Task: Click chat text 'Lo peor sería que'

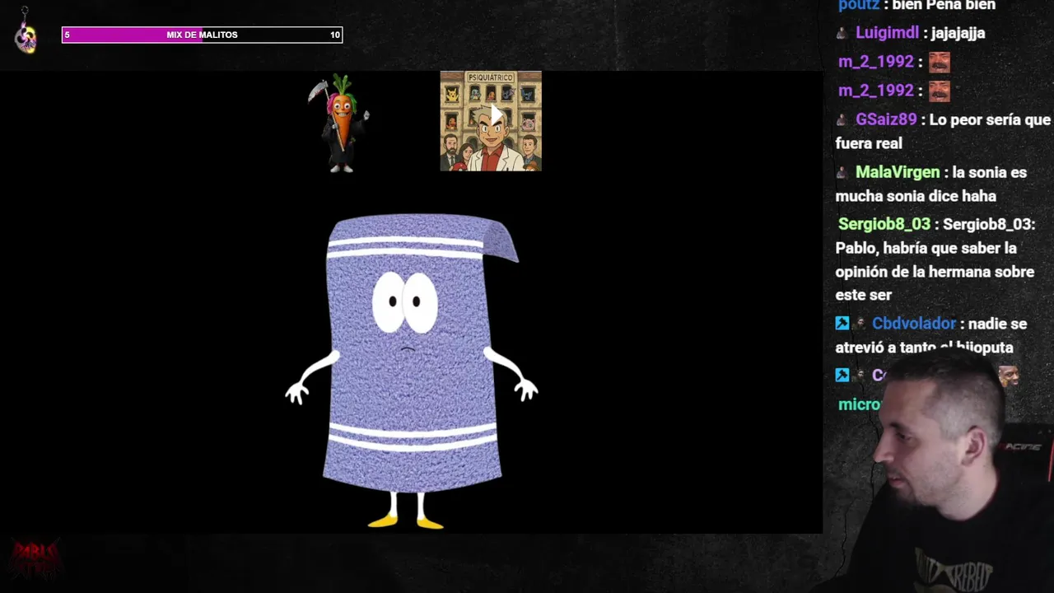Action: click(x=991, y=119)
